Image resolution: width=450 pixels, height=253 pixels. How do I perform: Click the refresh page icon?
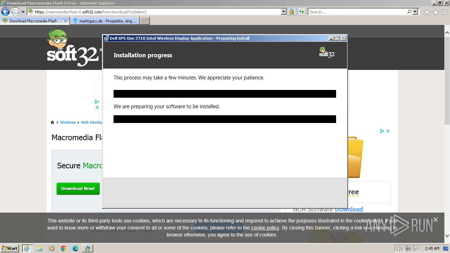[302, 12]
